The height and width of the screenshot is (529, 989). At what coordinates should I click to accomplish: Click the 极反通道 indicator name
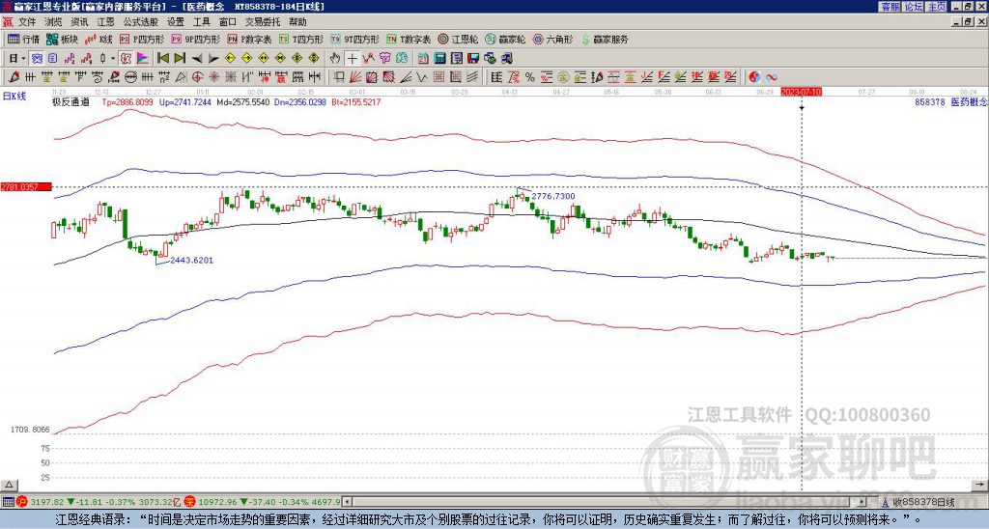click(x=71, y=101)
